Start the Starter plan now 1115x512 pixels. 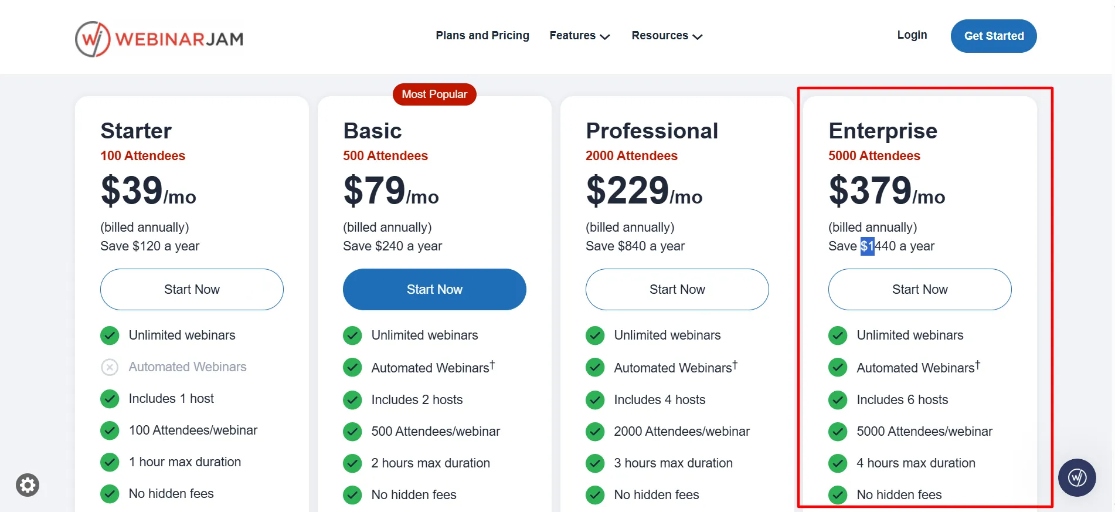192,289
